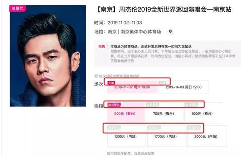Click the concert title 周杰伦2019全新世界巡回演唱会
241x156 pixels.
point(164,10)
